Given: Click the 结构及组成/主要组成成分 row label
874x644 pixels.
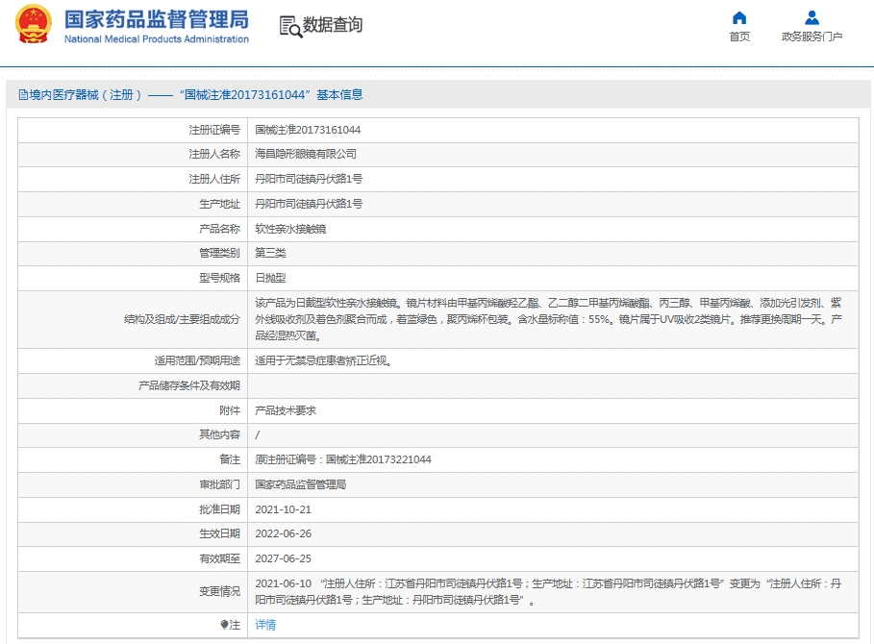Looking at the screenshot, I should click(183, 319).
